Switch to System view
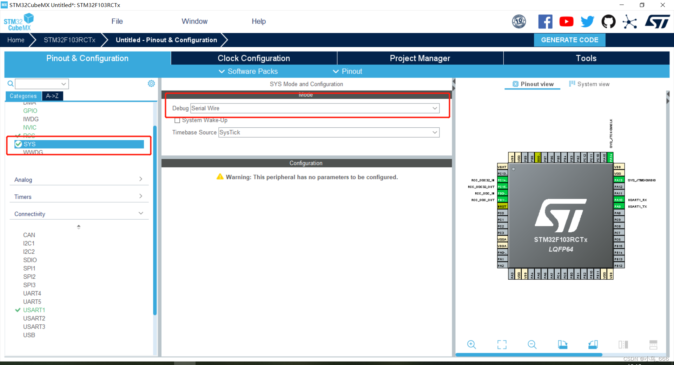 pos(589,84)
